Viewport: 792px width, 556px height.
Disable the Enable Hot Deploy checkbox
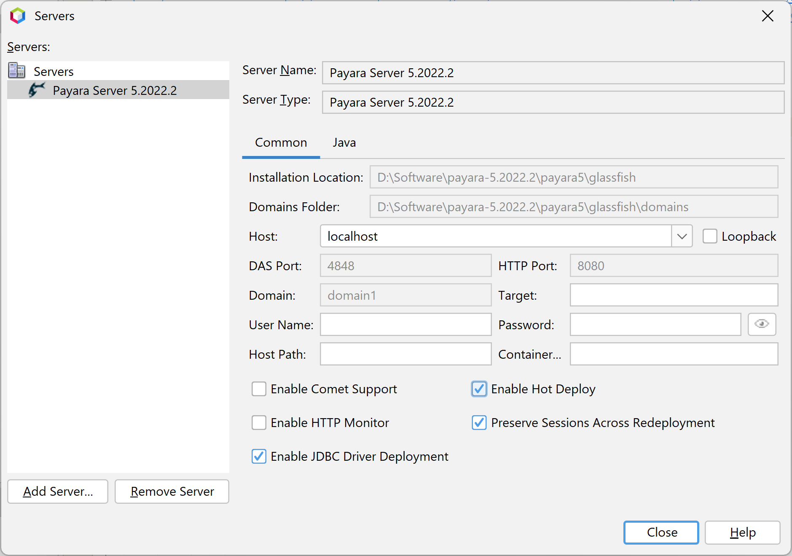479,389
